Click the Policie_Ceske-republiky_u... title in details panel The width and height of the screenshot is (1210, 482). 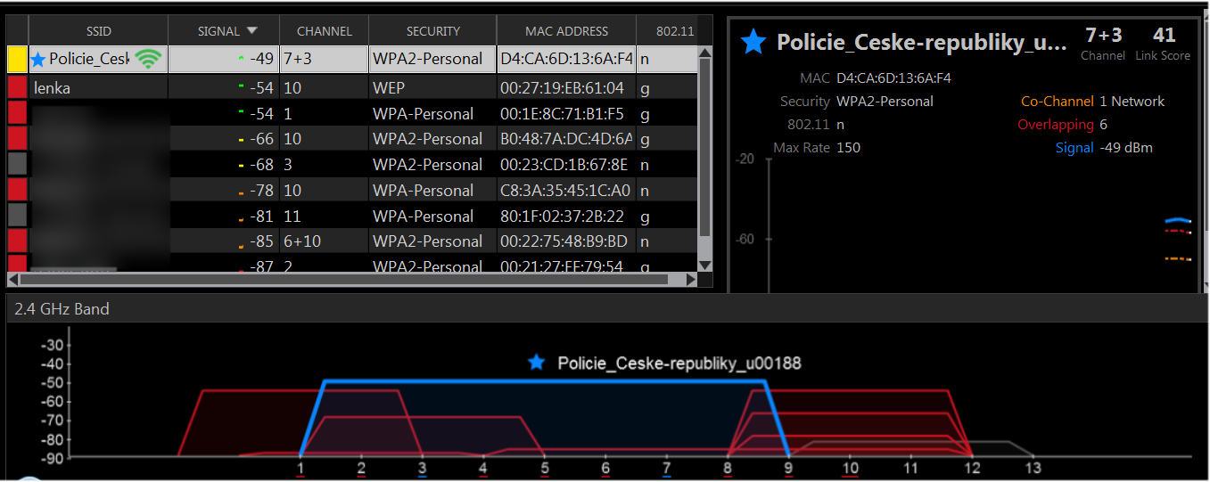(x=921, y=43)
